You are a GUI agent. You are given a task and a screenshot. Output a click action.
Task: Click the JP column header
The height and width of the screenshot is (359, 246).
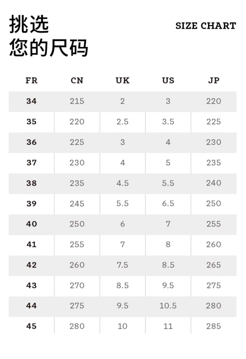coord(214,81)
